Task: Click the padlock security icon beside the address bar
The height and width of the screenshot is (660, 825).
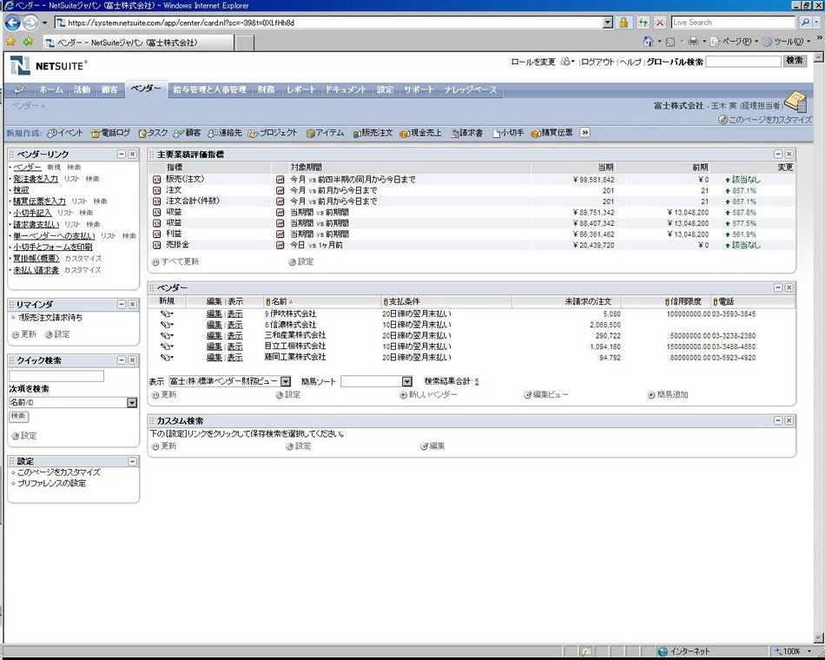Action: pos(624,23)
